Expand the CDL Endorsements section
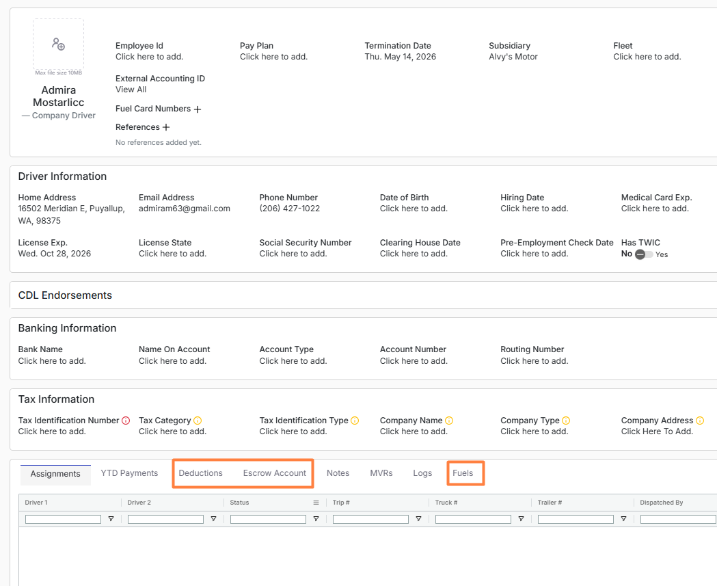 (x=65, y=295)
